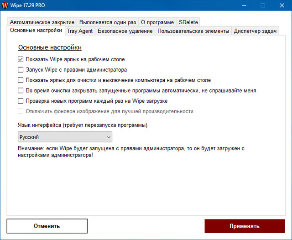The width and height of the screenshot is (292, 240).
Task: Toggle the Wipe desktop shortcut checkbox
Action: pos(21,59)
